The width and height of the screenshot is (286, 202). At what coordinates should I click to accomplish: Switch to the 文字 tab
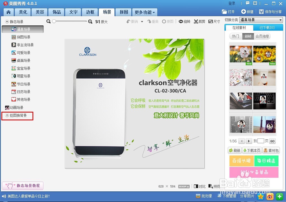click(73, 12)
